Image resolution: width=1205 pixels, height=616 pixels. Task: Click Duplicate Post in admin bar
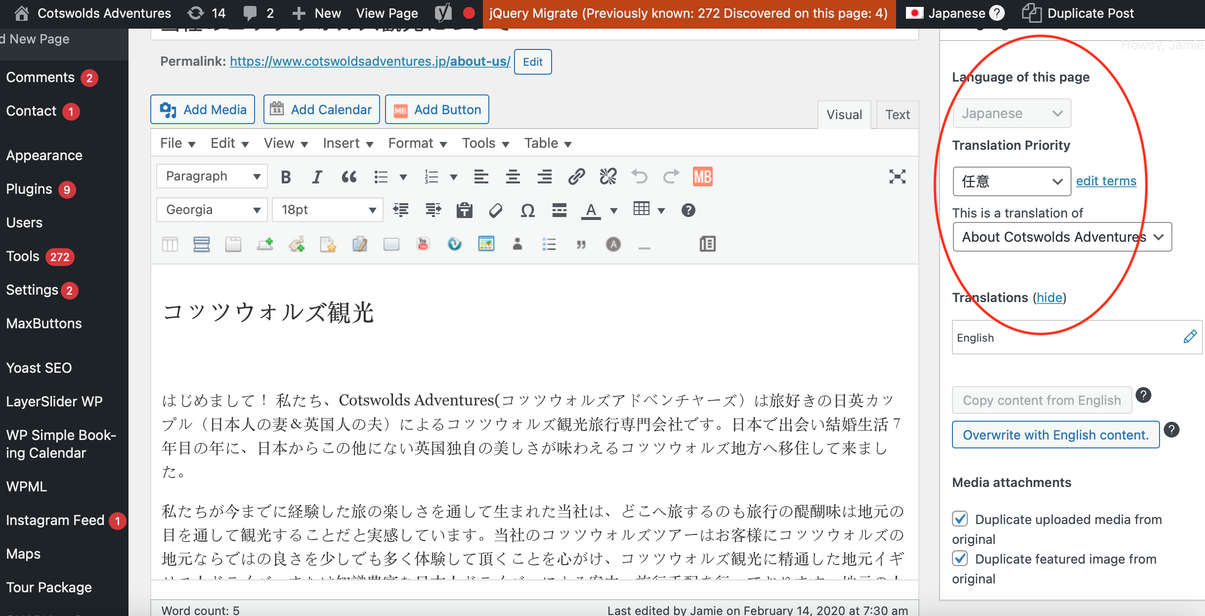coord(1078,13)
